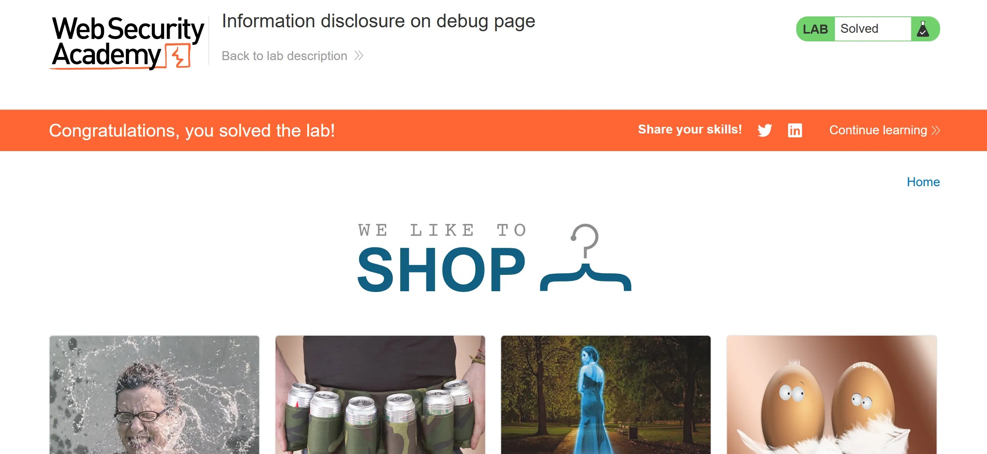
Task: Share on LinkedIn via icon
Action: [x=795, y=130]
